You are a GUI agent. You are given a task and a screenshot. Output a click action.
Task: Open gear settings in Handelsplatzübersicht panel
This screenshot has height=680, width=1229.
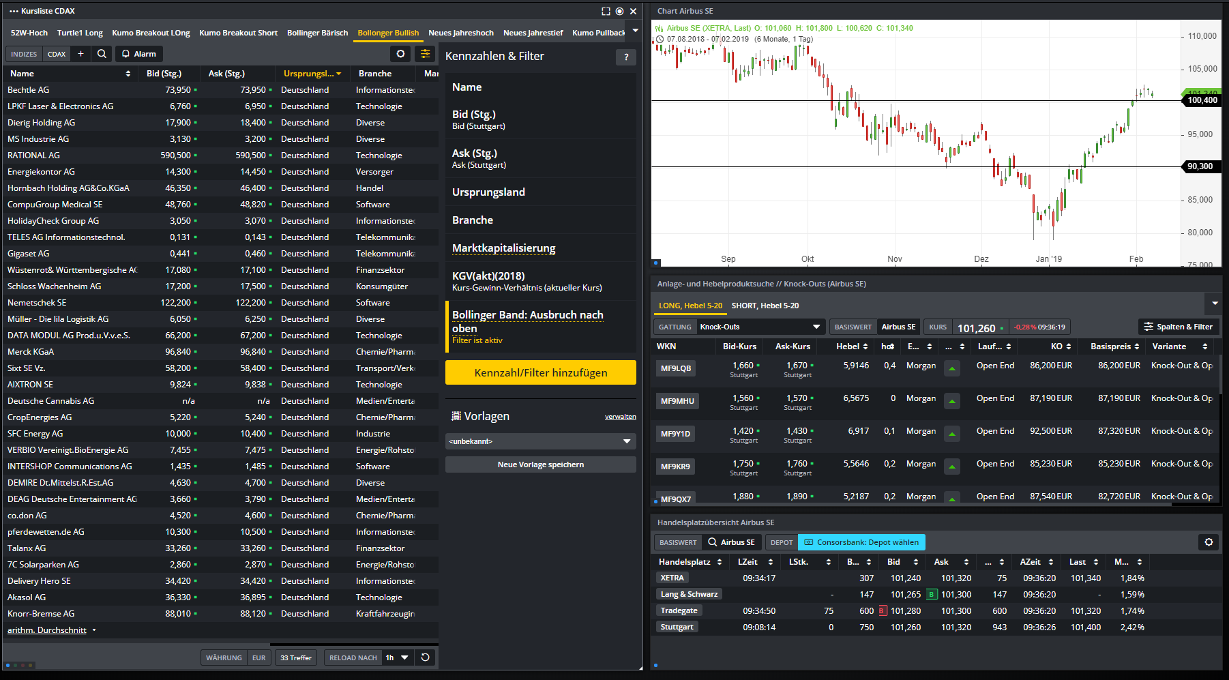click(1209, 542)
